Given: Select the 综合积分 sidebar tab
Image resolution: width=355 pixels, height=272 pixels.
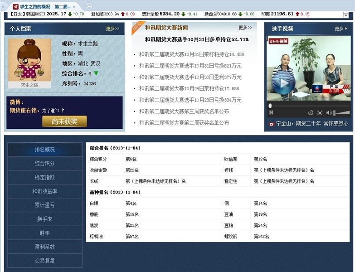Looking at the screenshot, I should coord(45,163).
